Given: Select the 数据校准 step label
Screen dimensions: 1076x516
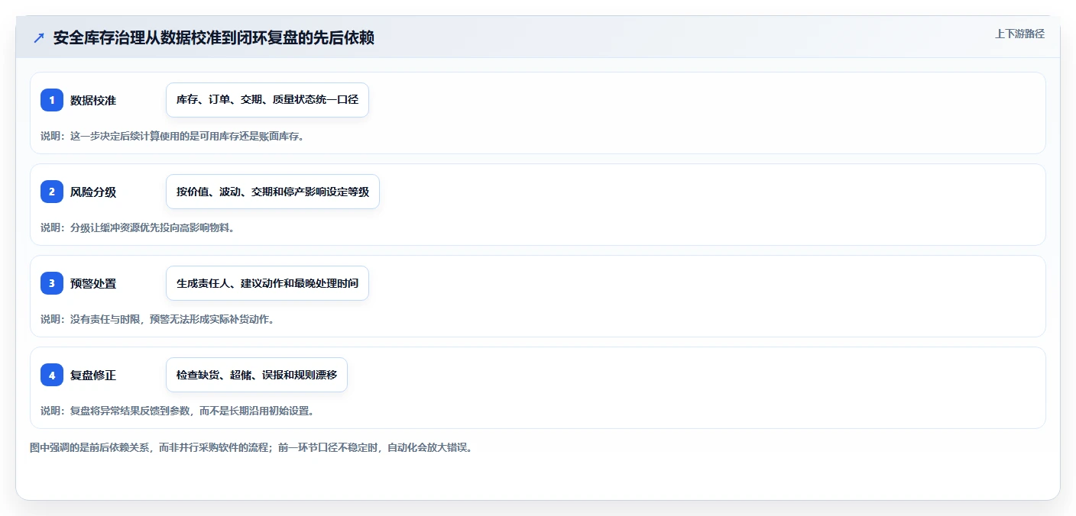Looking at the screenshot, I should pos(93,100).
